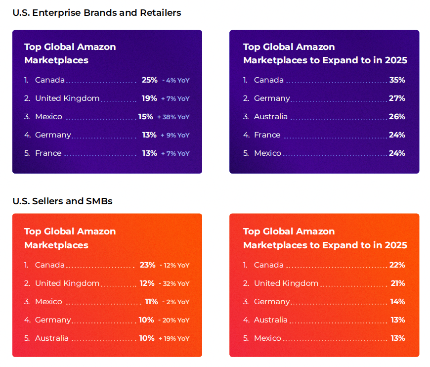
Task: Click the "- 32% YoY" United Kingdom figure
Action: tap(174, 284)
